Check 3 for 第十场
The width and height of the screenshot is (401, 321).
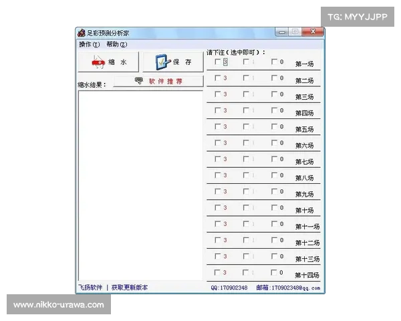(x=218, y=207)
